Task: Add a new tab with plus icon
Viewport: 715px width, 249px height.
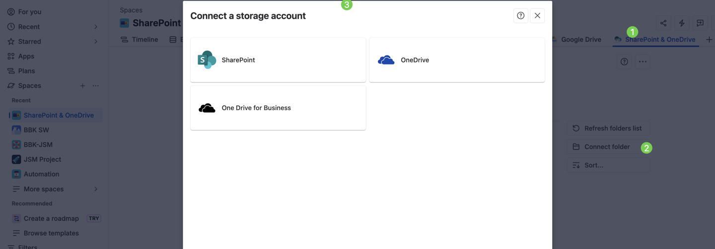Action: [709, 40]
